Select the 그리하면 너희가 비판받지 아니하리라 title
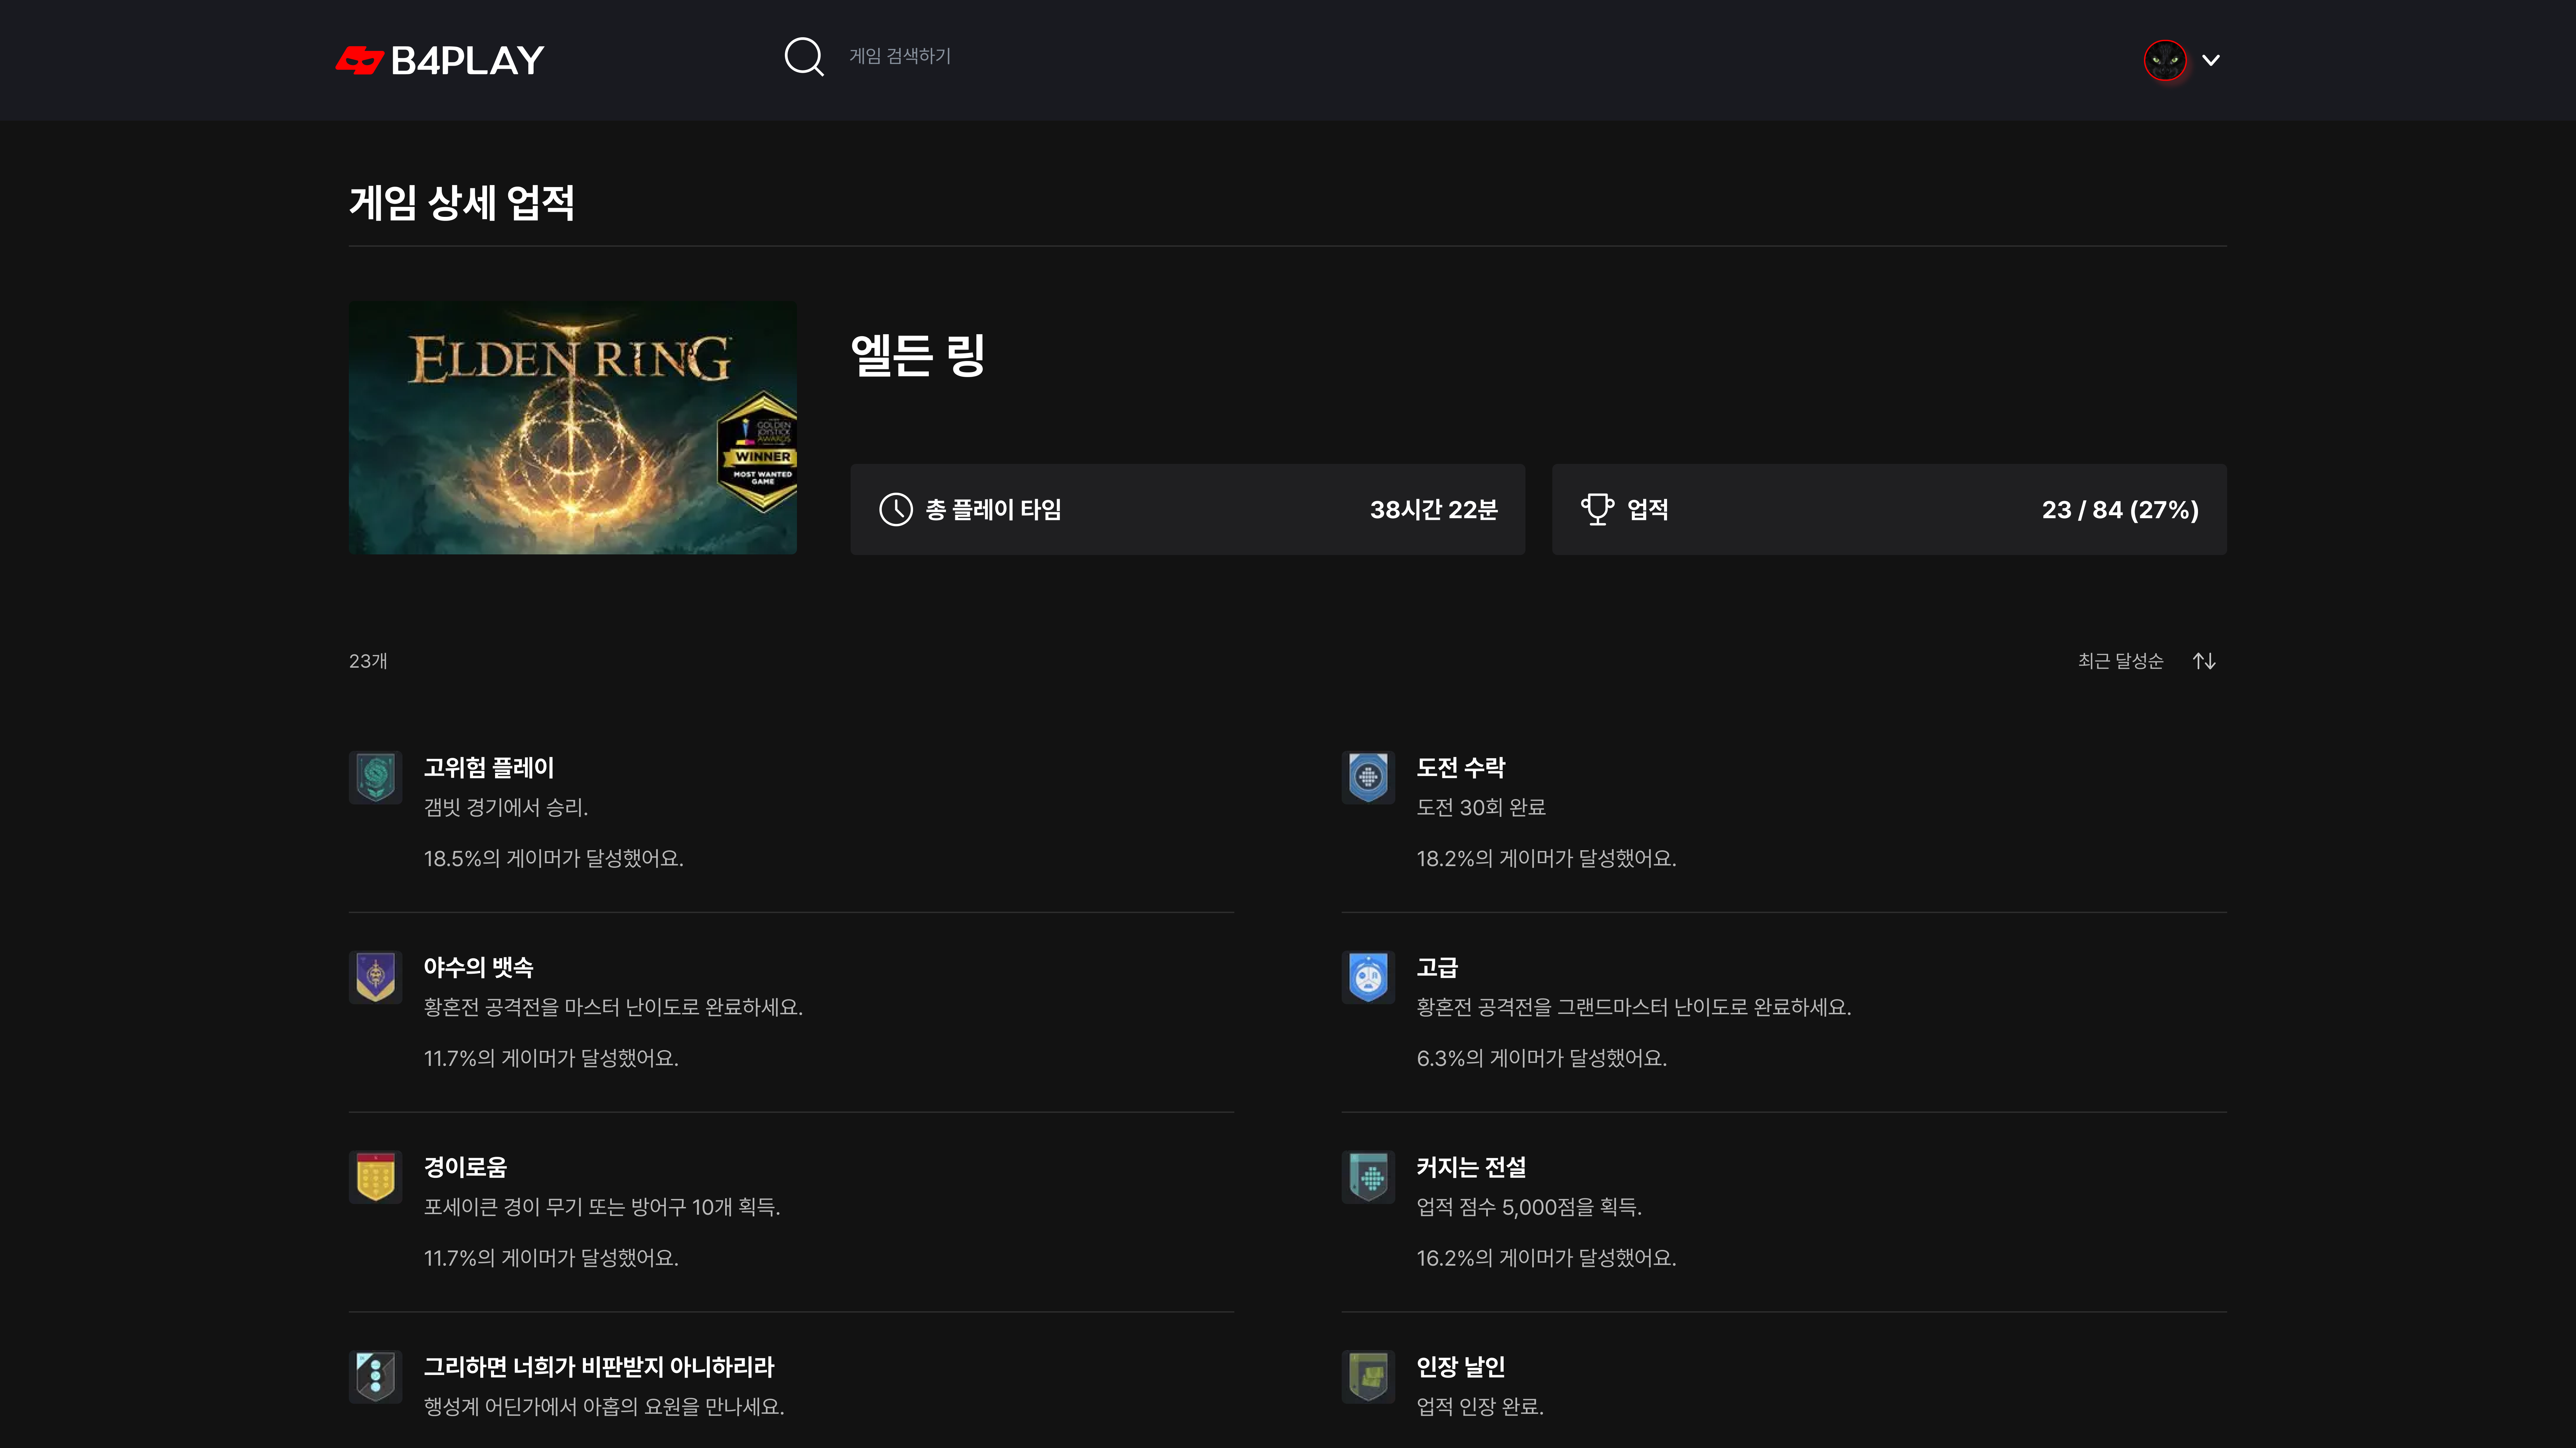This screenshot has height=1448, width=2576. [x=599, y=1367]
